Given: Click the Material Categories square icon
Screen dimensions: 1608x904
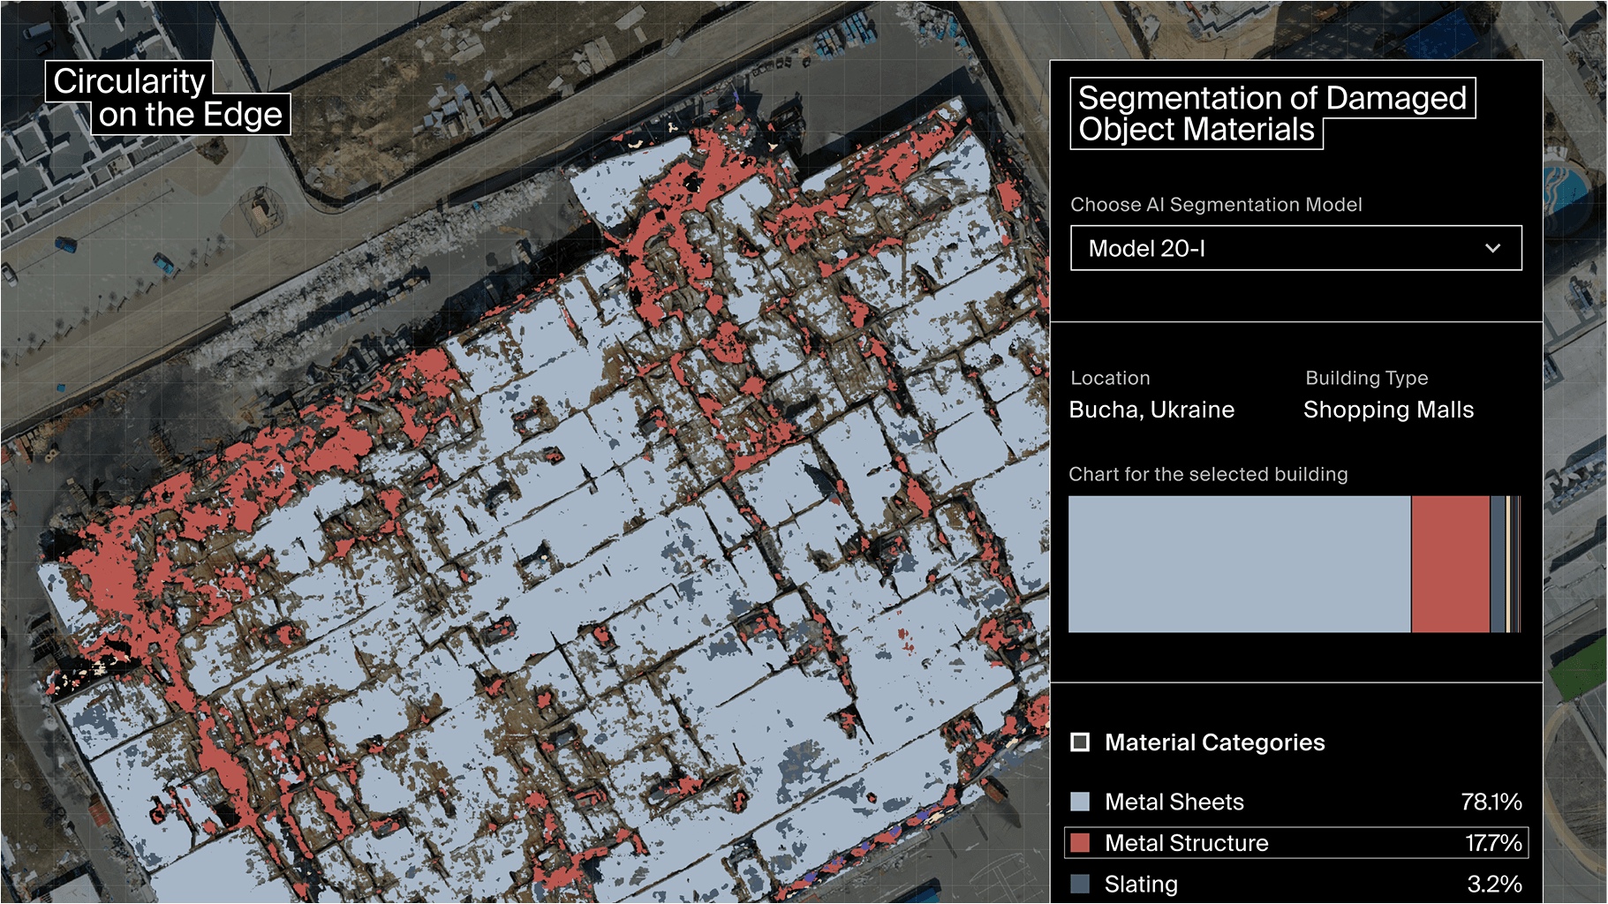Looking at the screenshot, I should [x=1079, y=742].
